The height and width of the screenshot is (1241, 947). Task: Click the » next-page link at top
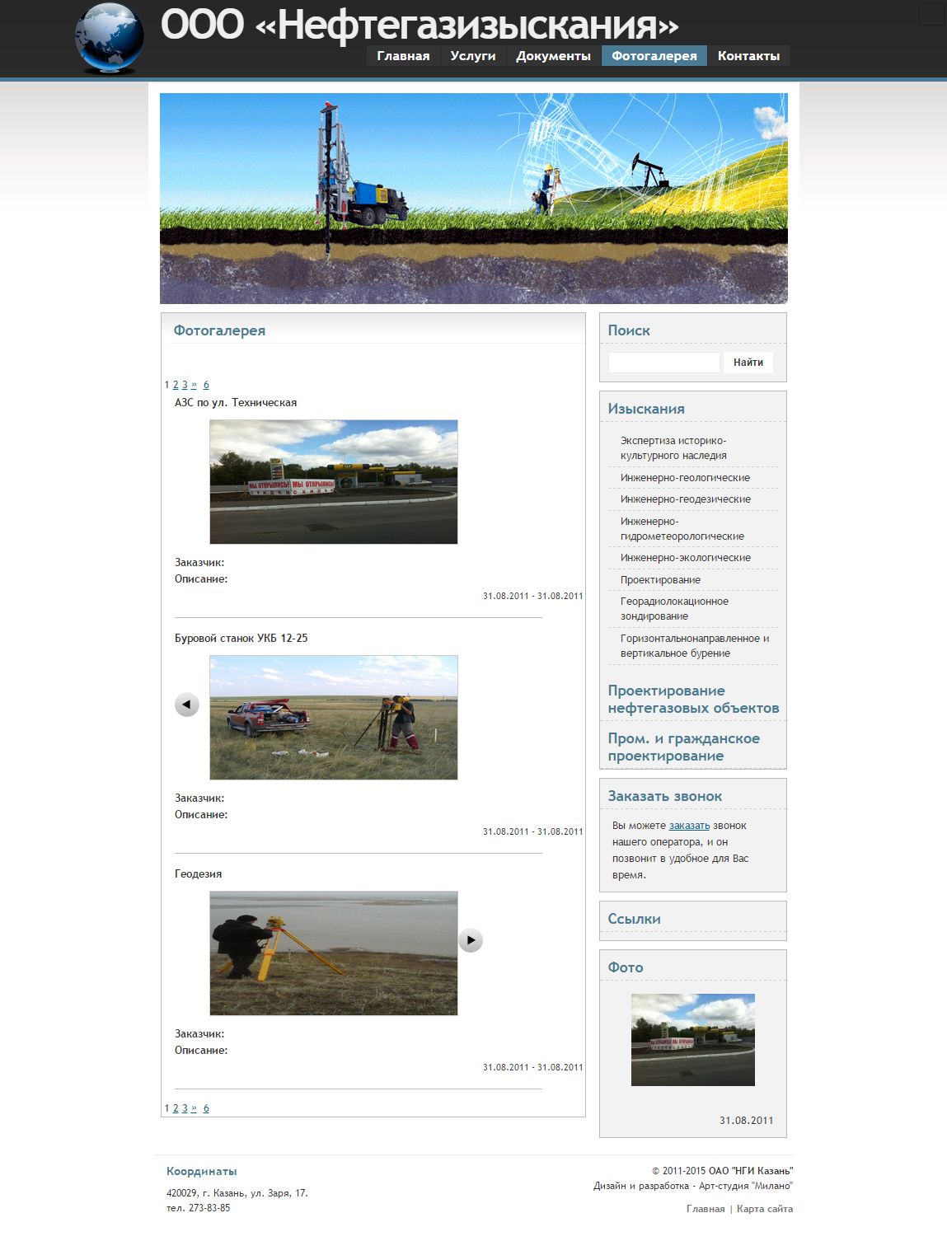194,385
